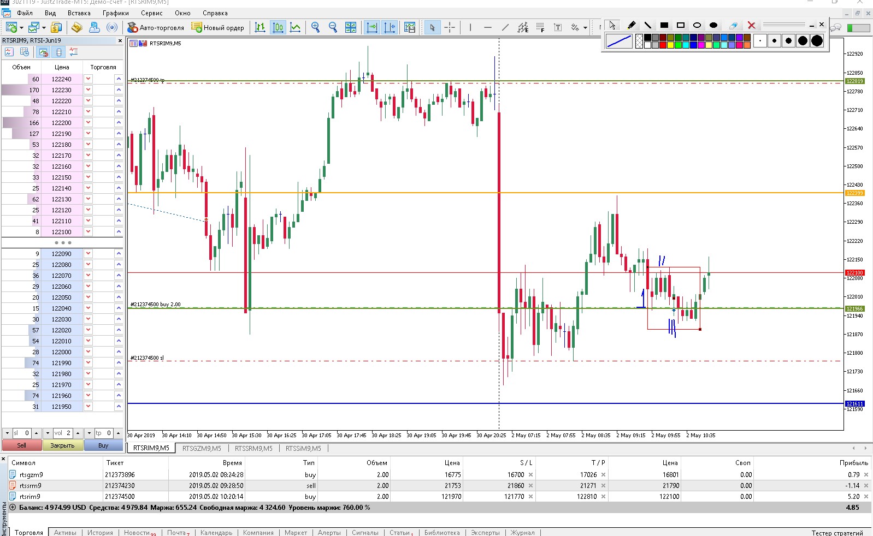
Task: Pick the outlined ellipse drawing shape
Action: (x=697, y=25)
